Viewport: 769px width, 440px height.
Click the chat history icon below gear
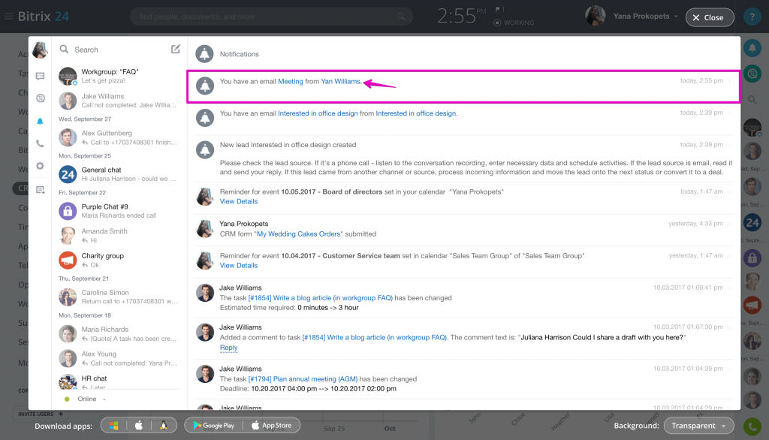(41, 189)
